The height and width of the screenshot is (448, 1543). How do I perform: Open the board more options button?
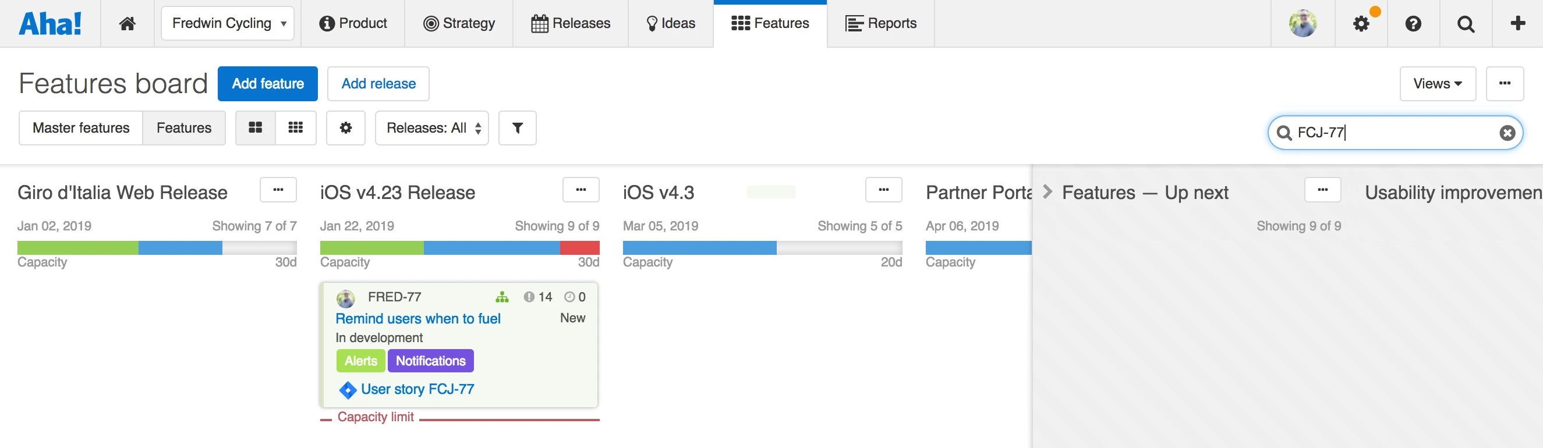tap(1505, 84)
